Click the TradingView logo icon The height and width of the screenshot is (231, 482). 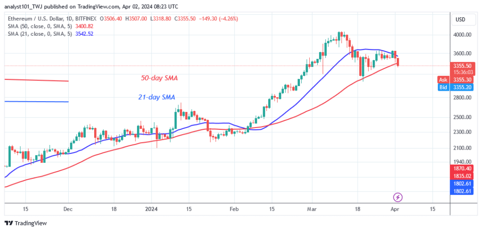click(9, 223)
